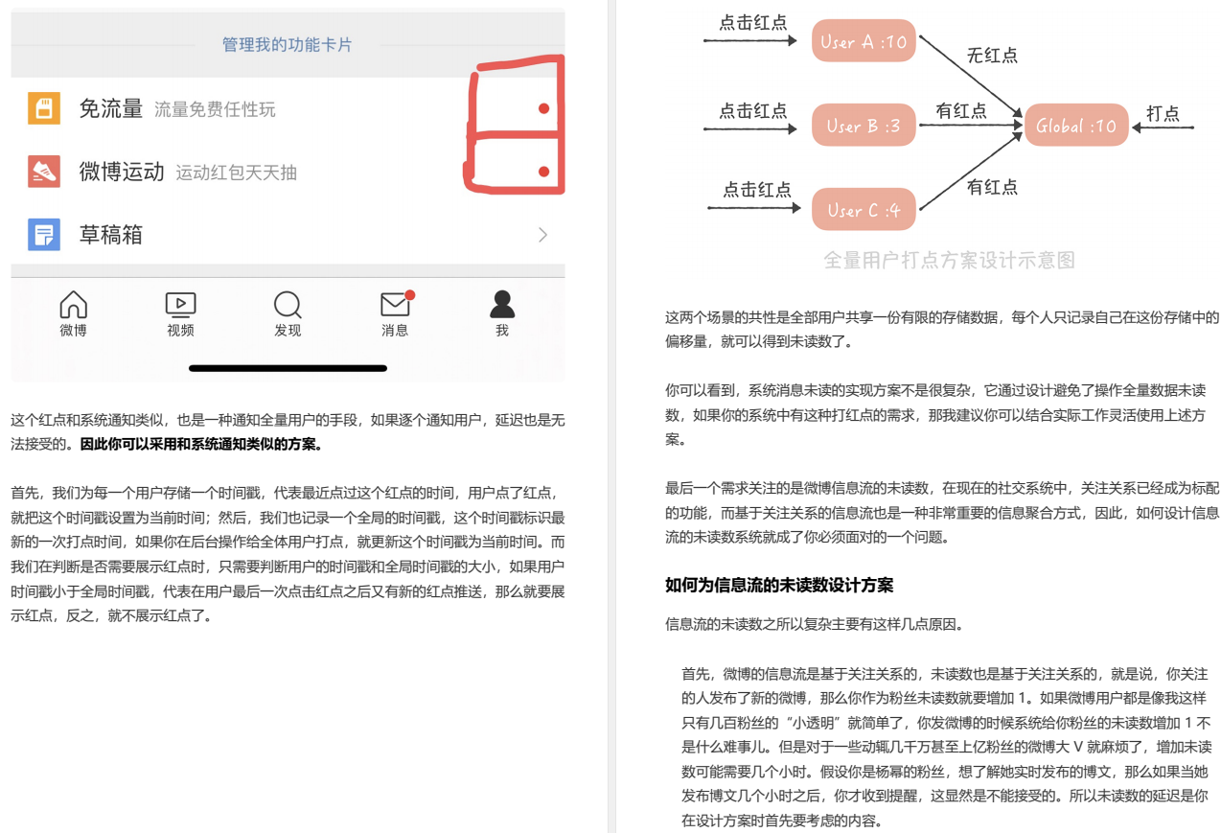Click the blue 草稿箱 document icon
This screenshot has height=833, width=1221.
point(44,235)
